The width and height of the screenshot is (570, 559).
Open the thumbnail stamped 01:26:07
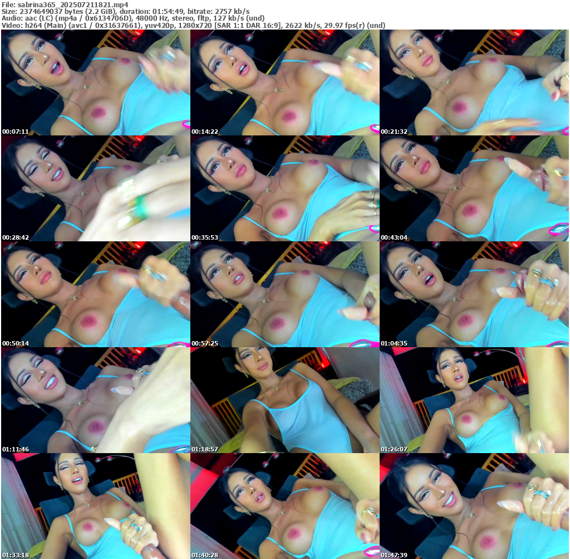point(474,400)
